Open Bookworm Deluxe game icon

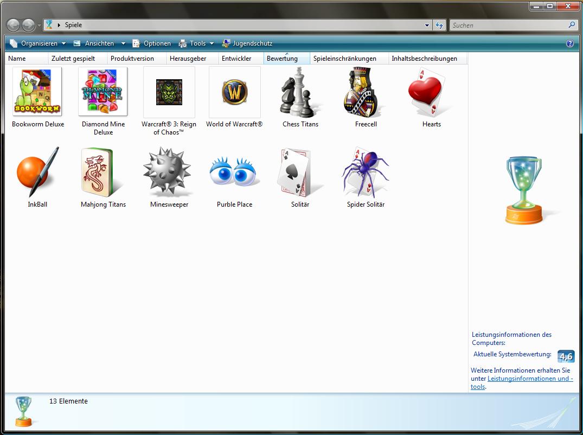(x=37, y=92)
